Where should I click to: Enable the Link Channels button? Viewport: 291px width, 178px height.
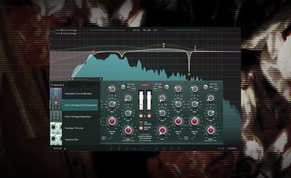(x=141, y=123)
